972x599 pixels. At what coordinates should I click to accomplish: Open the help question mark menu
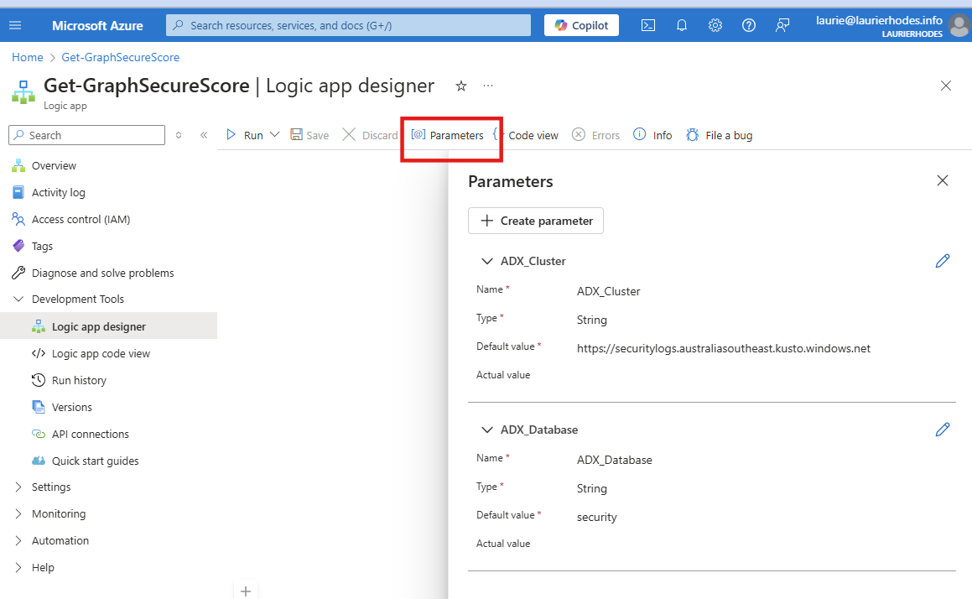749,25
